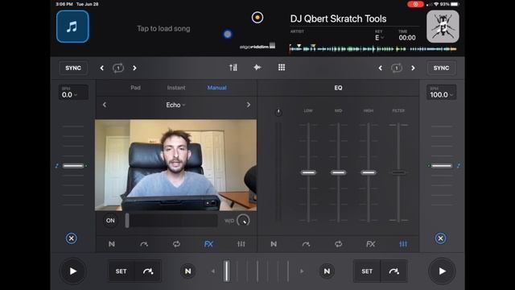
Task: Switch to the Instant FX tab
Action: 176,88
